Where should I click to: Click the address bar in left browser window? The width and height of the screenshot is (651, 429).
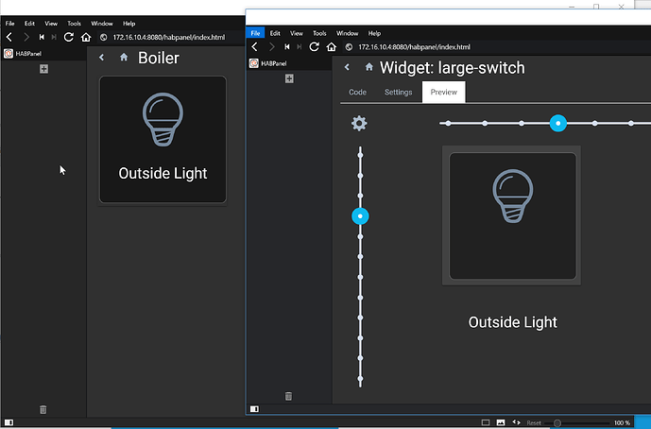(170, 37)
